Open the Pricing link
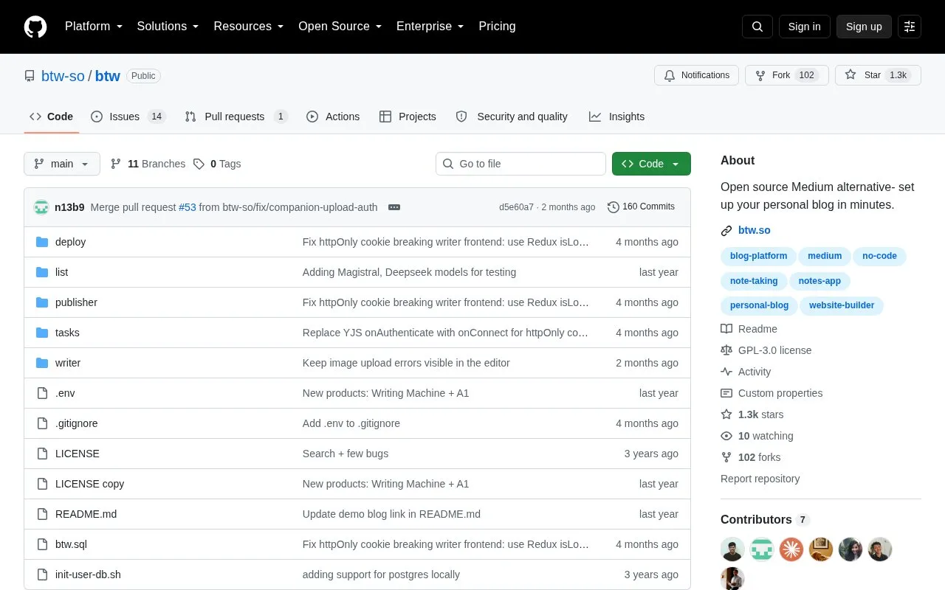 (x=497, y=27)
